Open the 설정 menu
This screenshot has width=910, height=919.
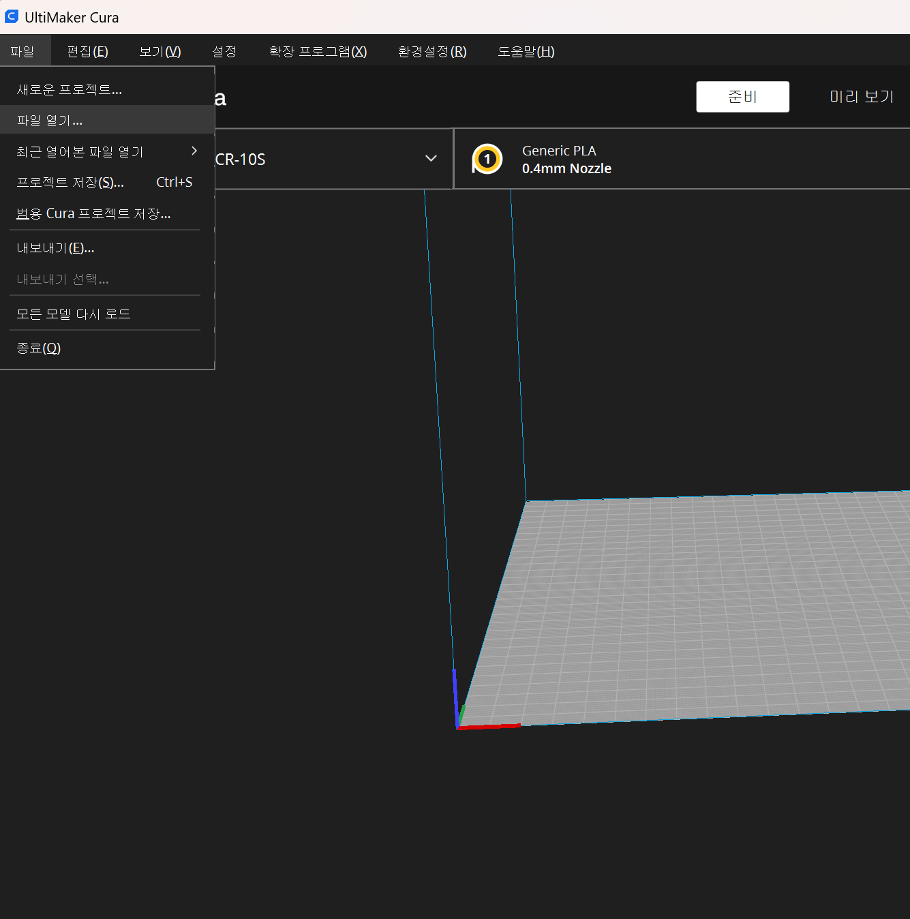(x=224, y=51)
